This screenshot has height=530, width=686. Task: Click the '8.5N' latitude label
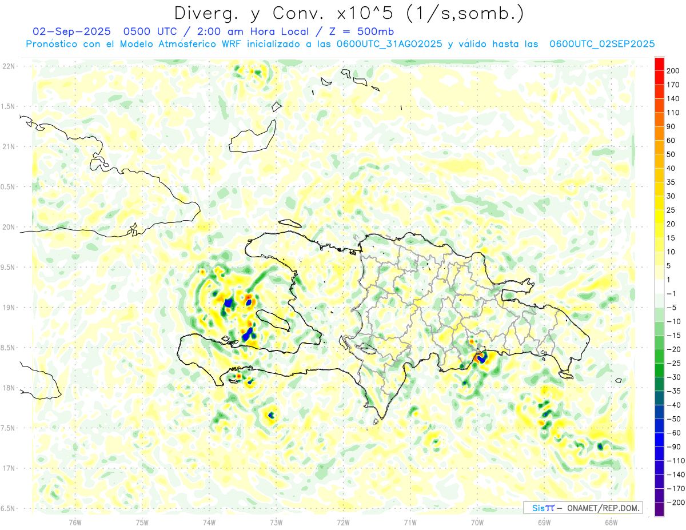pyautogui.click(x=8, y=347)
